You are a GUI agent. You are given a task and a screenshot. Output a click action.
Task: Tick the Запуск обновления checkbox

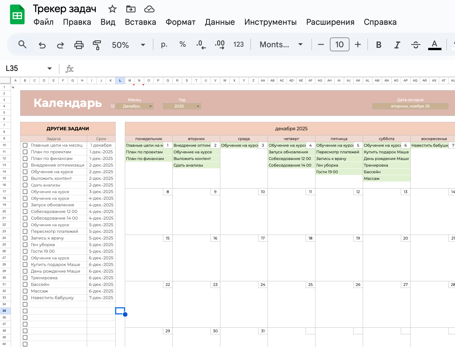pos(25,205)
